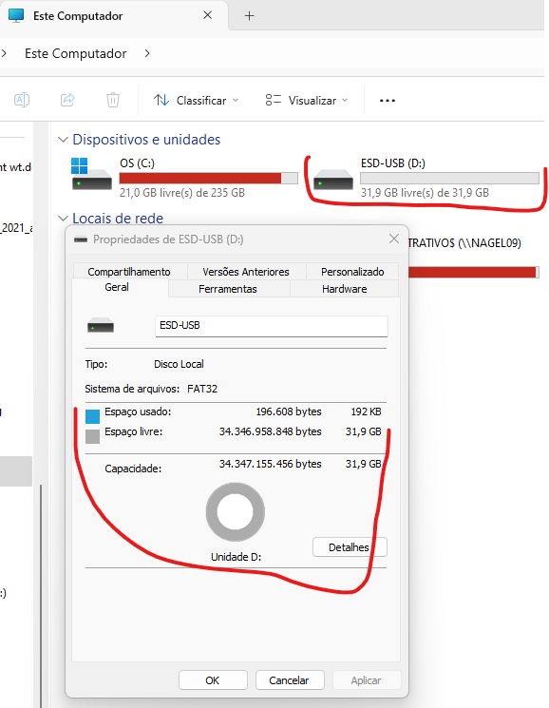
Task: Click the '196.608 bytes' used space value
Action: tap(289, 411)
